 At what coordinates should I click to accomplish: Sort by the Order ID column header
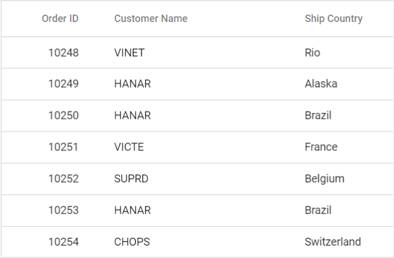pyautogui.click(x=60, y=19)
